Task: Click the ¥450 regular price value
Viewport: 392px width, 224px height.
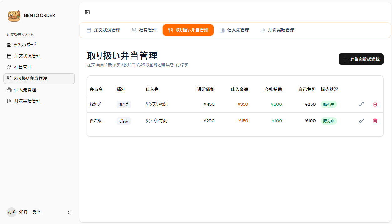Action: point(209,104)
